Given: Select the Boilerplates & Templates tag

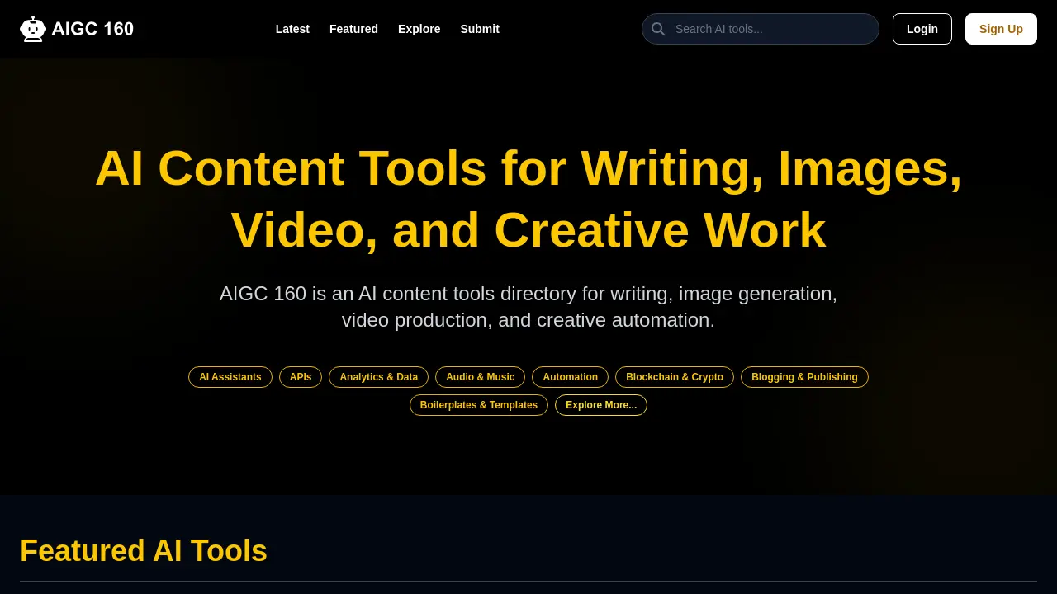Looking at the screenshot, I should [x=479, y=405].
